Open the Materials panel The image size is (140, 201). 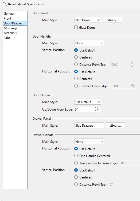(10, 33)
